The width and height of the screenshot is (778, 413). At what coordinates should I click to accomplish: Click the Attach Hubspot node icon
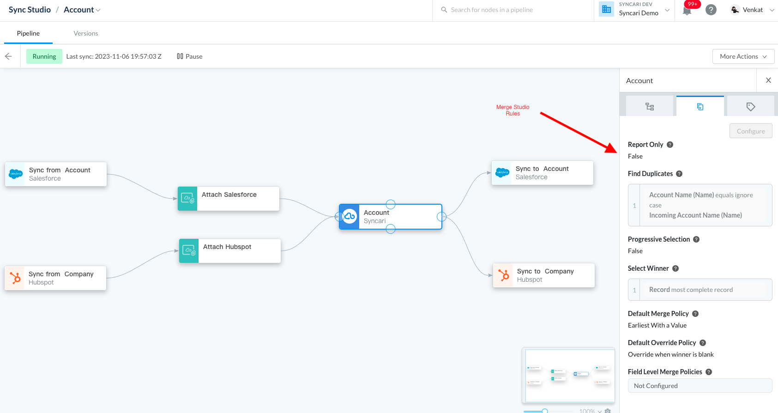click(189, 251)
